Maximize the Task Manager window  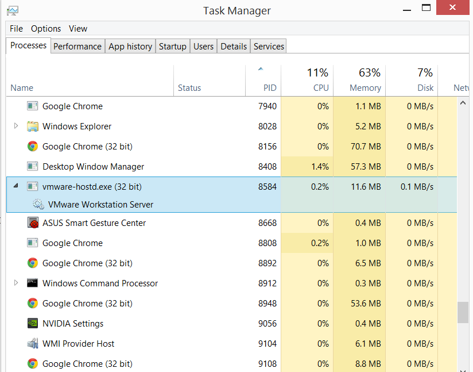click(426, 8)
